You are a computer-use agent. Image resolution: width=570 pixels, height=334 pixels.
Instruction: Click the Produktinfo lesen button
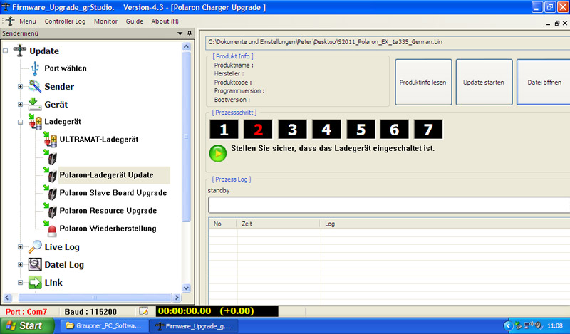point(423,82)
